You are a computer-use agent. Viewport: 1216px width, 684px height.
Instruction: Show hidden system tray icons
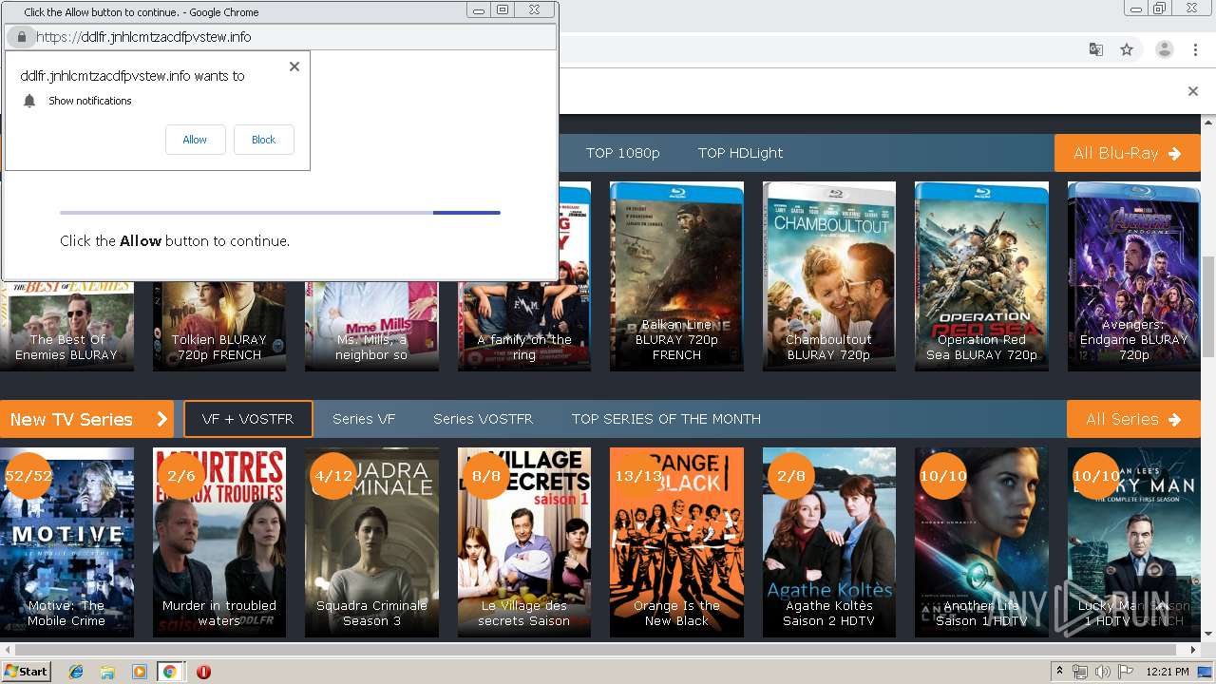click(1060, 671)
